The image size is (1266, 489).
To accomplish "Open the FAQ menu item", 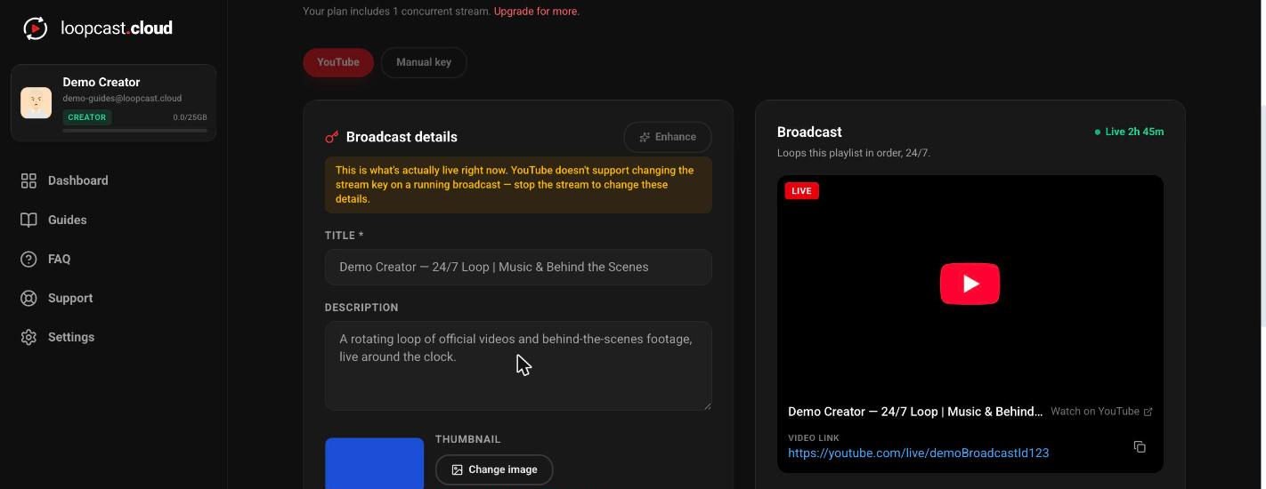I will click(x=114, y=259).
